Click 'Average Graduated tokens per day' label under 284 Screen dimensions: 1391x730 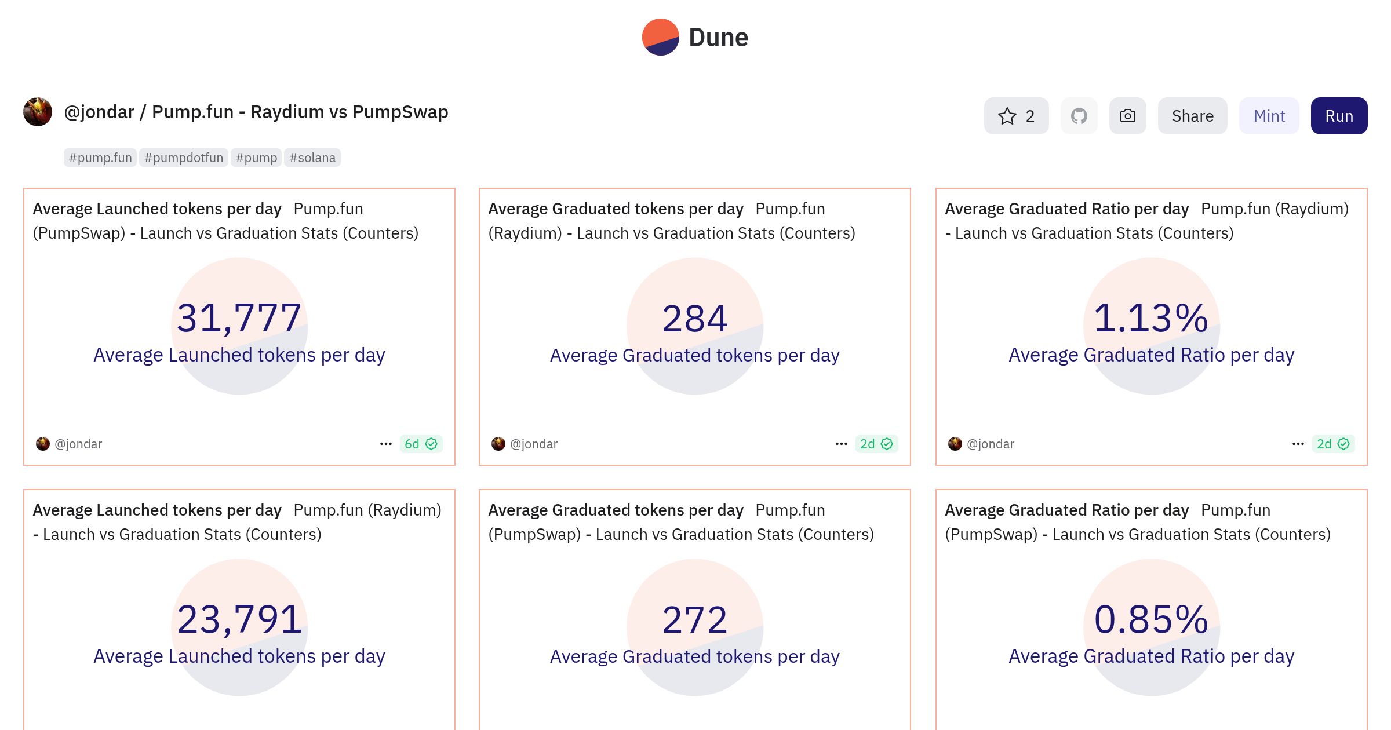695,355
